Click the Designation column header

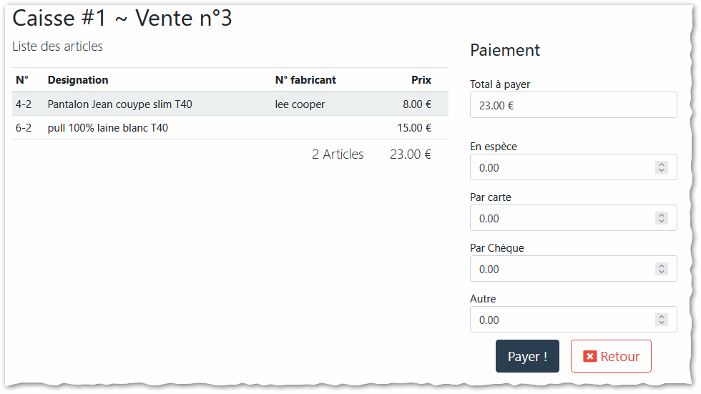coord(78,80)
